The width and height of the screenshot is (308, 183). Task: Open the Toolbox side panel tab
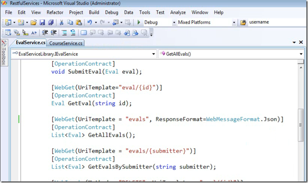click(x=4, y=53)
